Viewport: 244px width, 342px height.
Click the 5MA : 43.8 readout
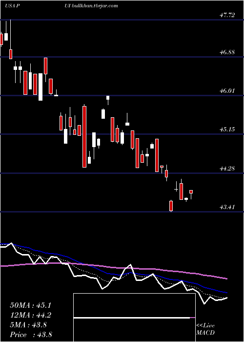(28, 325)
